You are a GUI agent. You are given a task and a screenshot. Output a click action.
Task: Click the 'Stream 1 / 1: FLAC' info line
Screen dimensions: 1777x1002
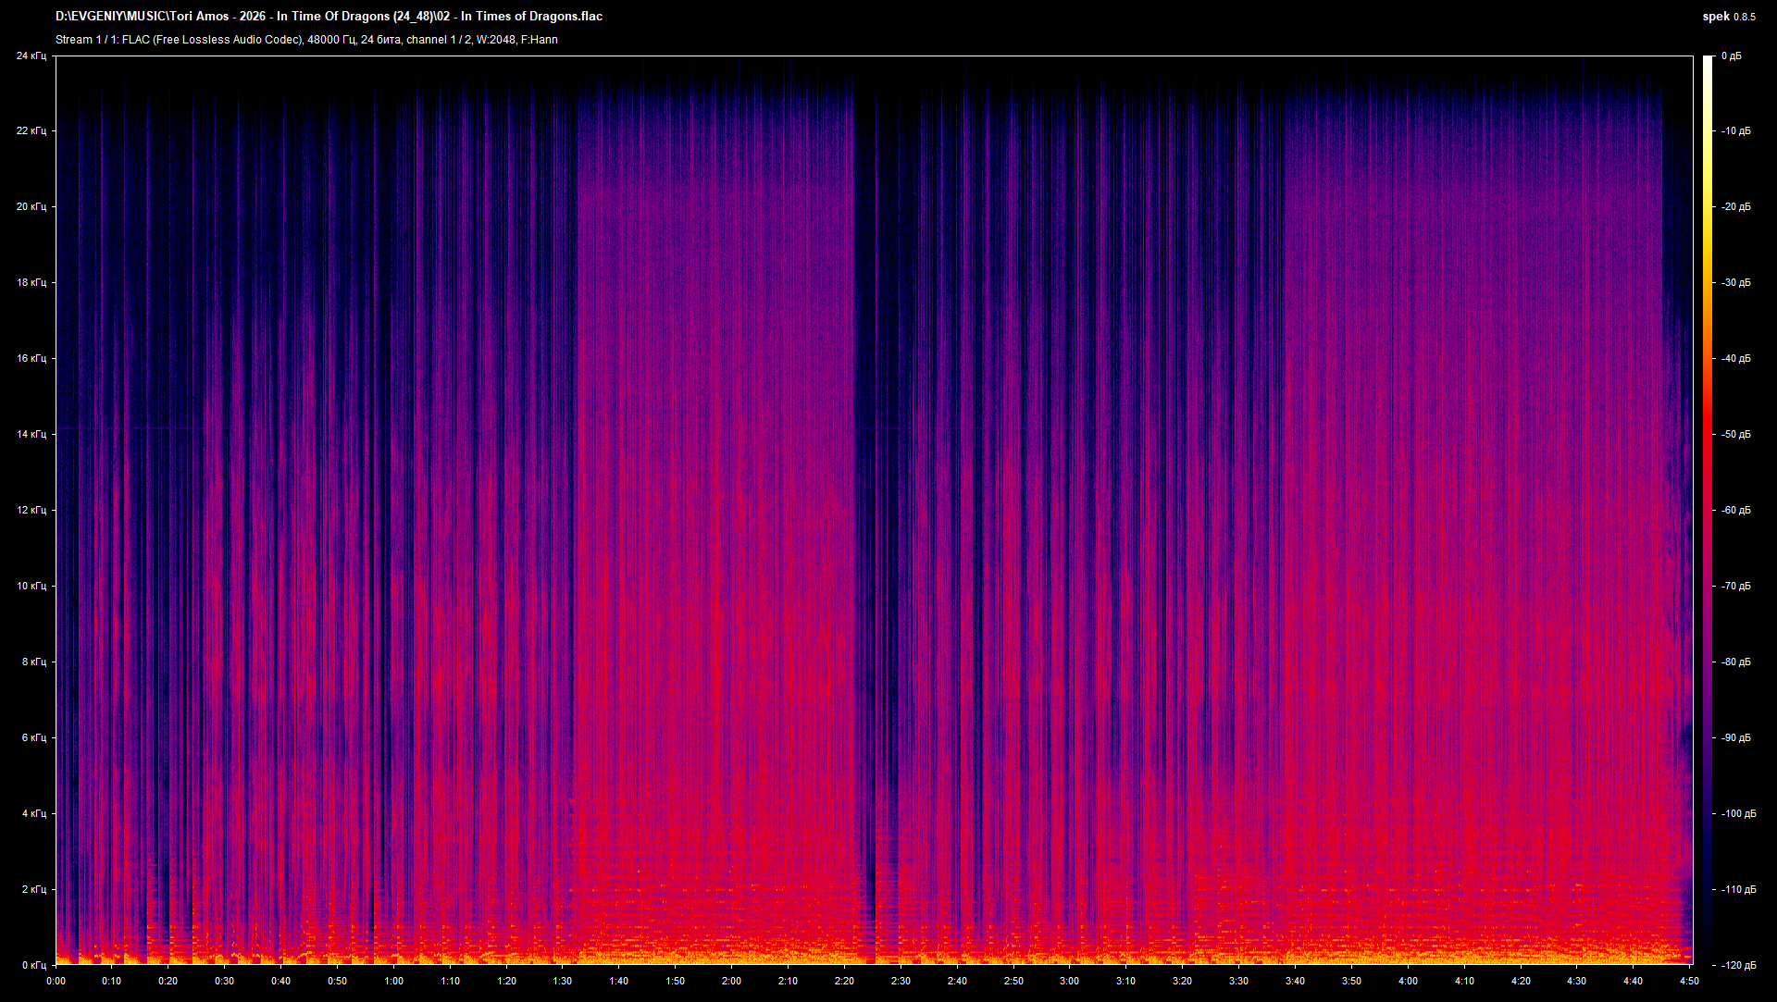(x=306, y=40)
